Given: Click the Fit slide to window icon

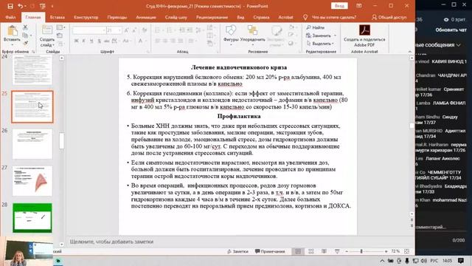Looking at the screenshot, I should 406,251.
